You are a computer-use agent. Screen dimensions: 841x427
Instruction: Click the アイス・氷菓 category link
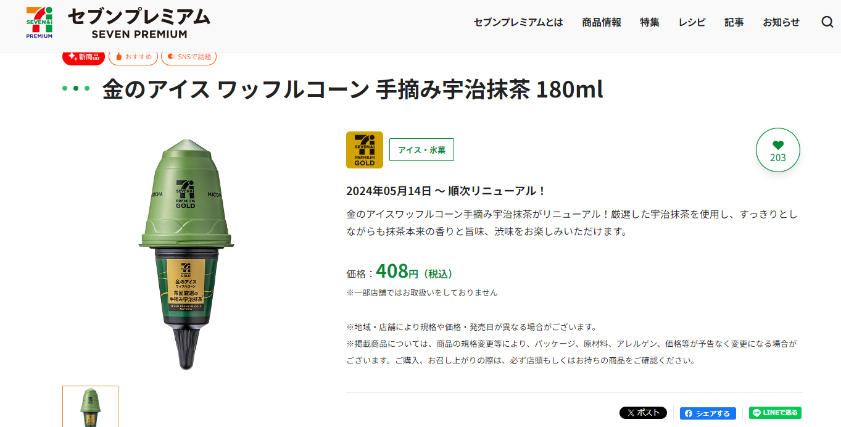click(x=421, y=150)
